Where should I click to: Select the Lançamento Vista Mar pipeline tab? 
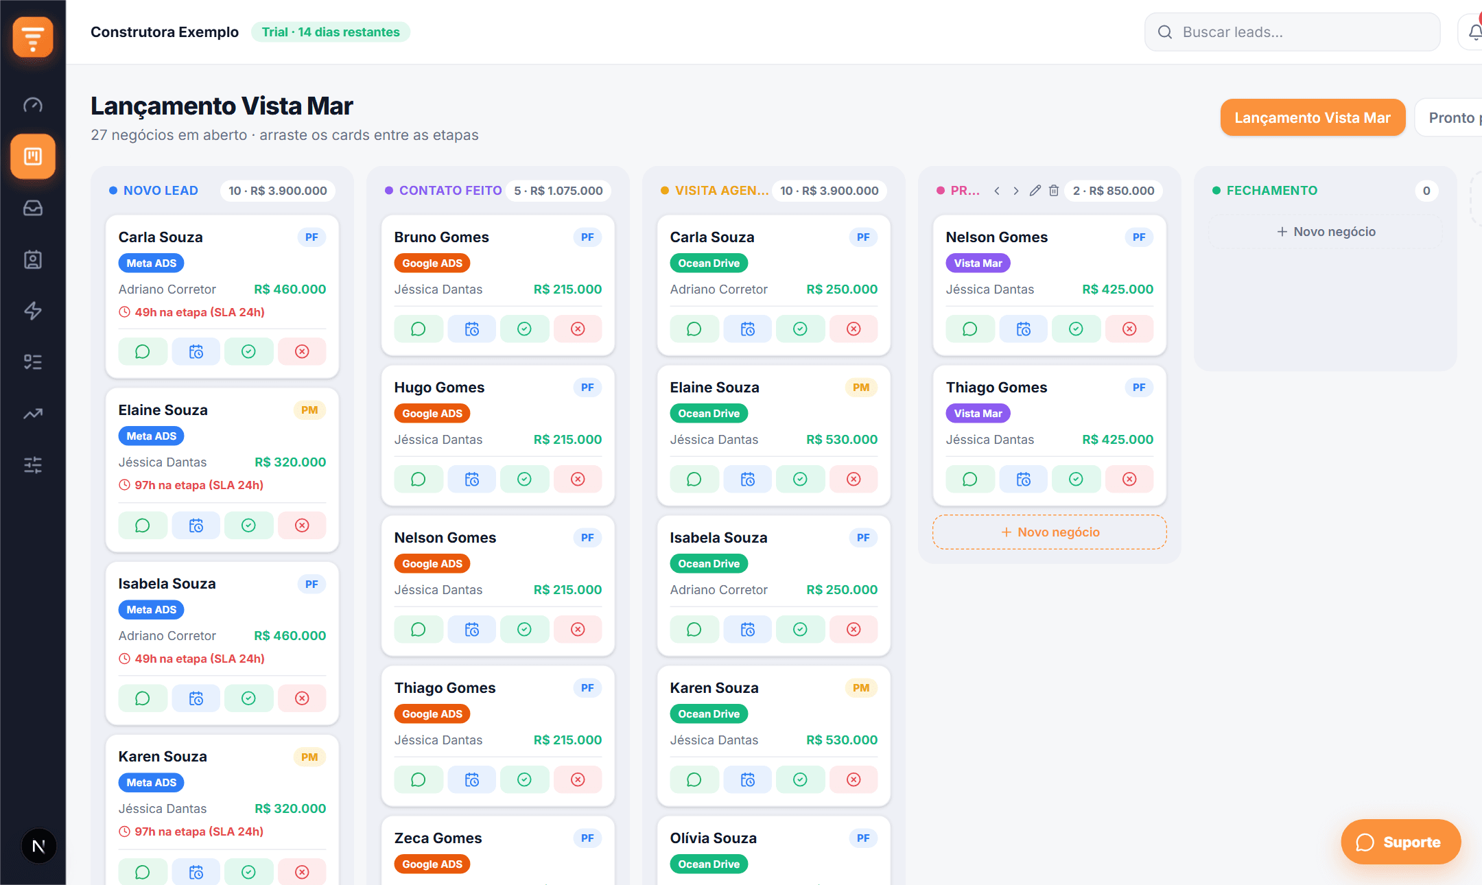pos(1313,117)
